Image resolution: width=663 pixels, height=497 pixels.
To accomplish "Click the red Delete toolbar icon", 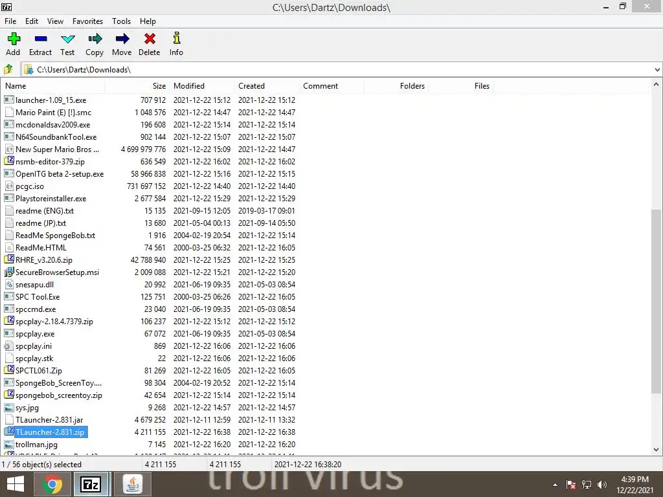I will [x=150, y=39].
